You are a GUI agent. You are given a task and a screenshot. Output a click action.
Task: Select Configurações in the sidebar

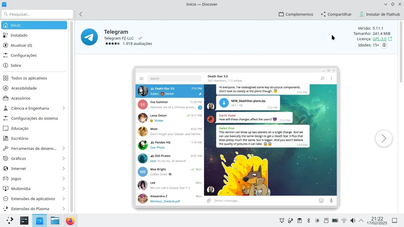[23, 55]
